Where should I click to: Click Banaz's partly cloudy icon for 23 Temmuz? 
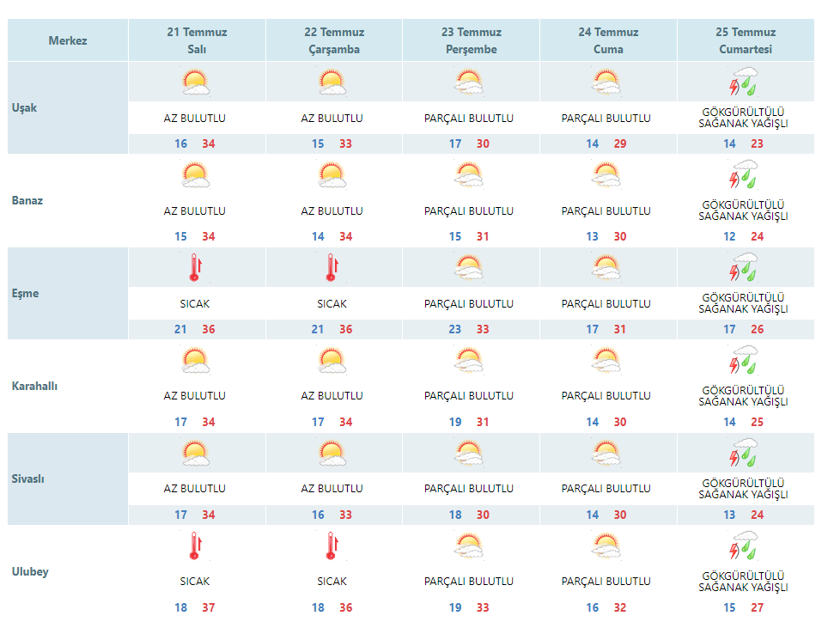pos(470,175)
